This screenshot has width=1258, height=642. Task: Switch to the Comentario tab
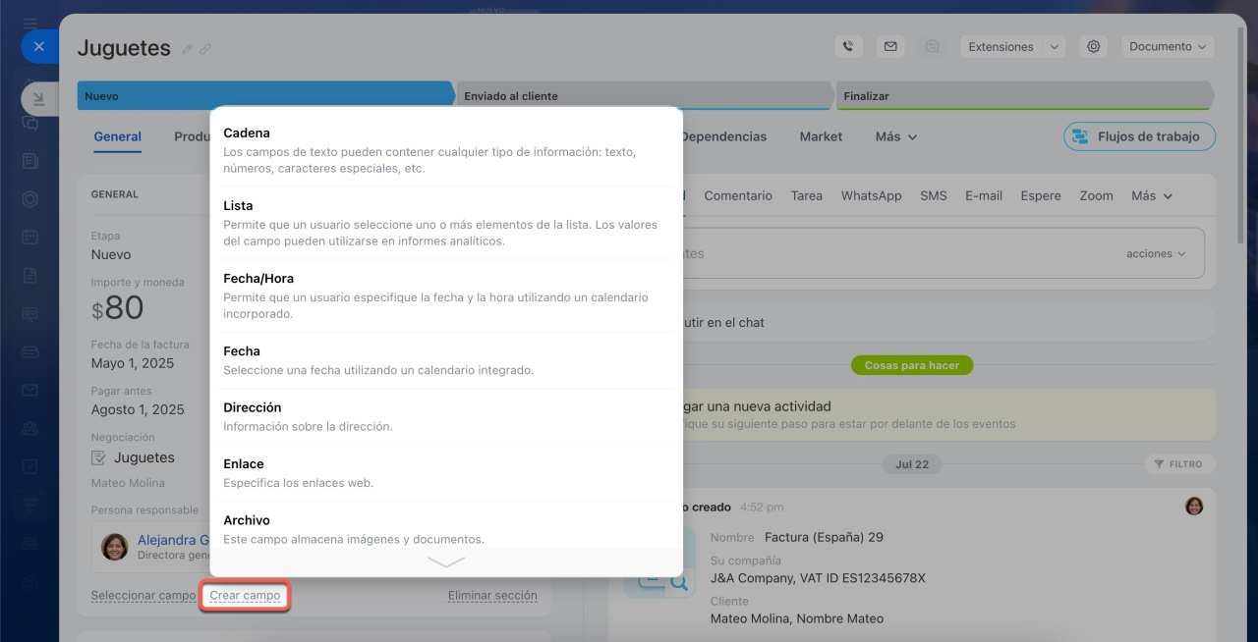[x=739, y=195]
